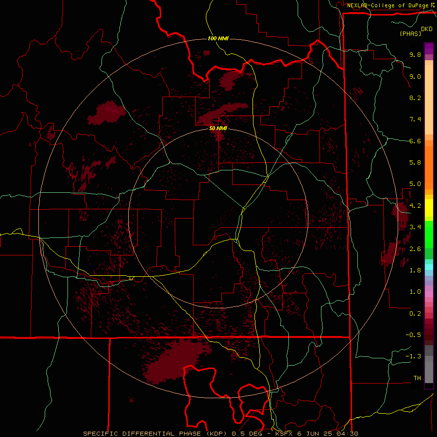Click the [PHAS] label above the color scale
The image size is (437, 437).
[410, 34]
